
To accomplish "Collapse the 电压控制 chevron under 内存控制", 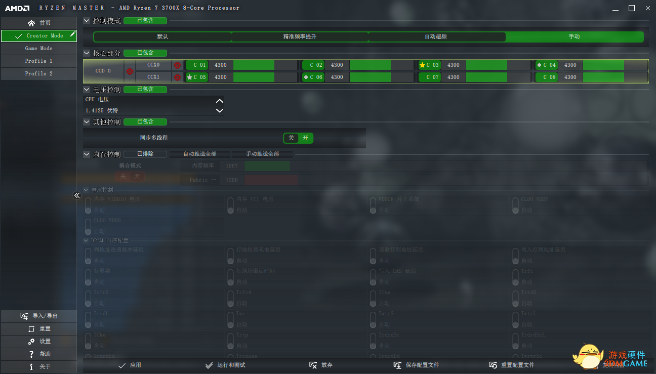I will click(86, 190).
